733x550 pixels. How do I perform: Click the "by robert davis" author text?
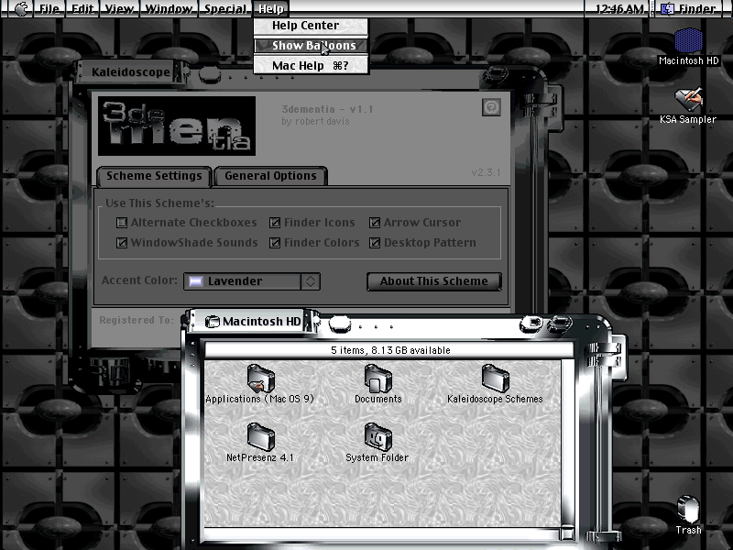(315, 121)
